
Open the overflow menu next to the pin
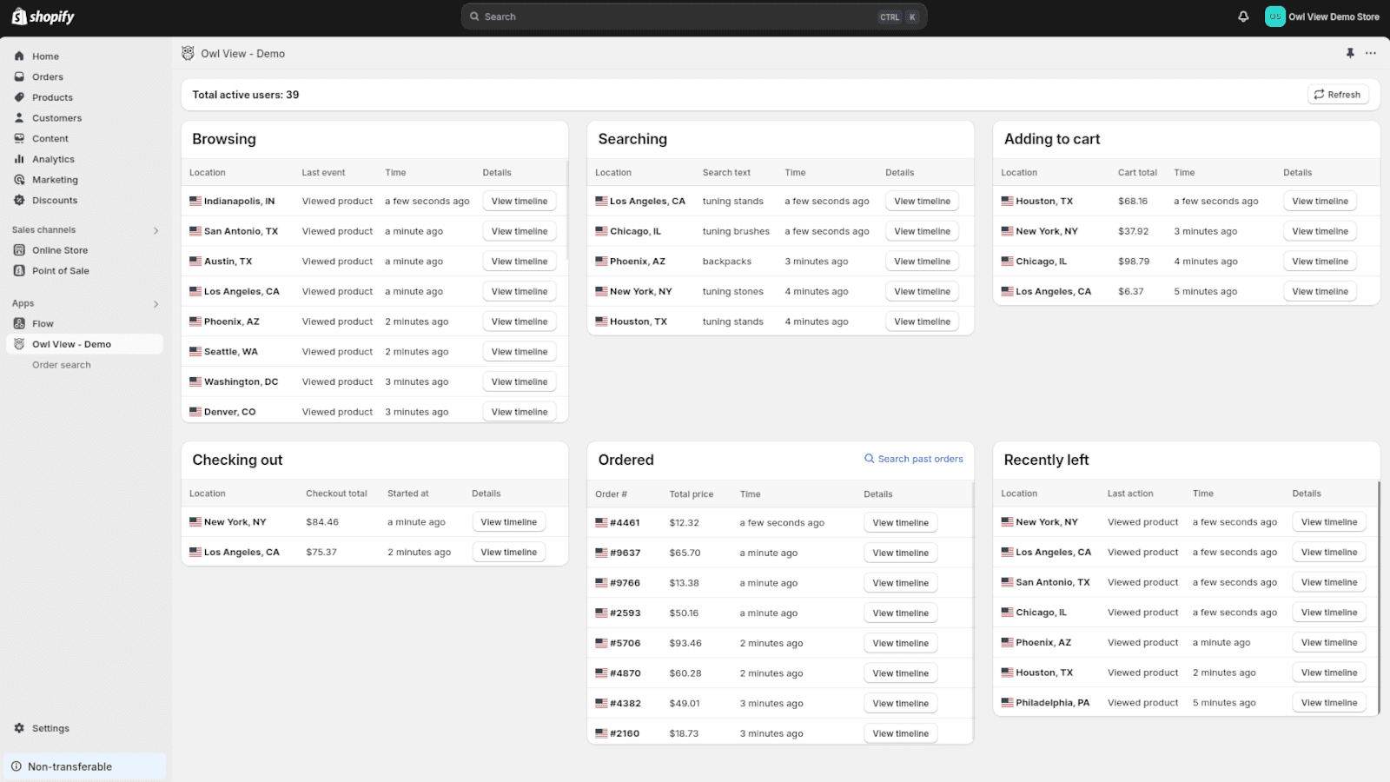coord(1371,53)
